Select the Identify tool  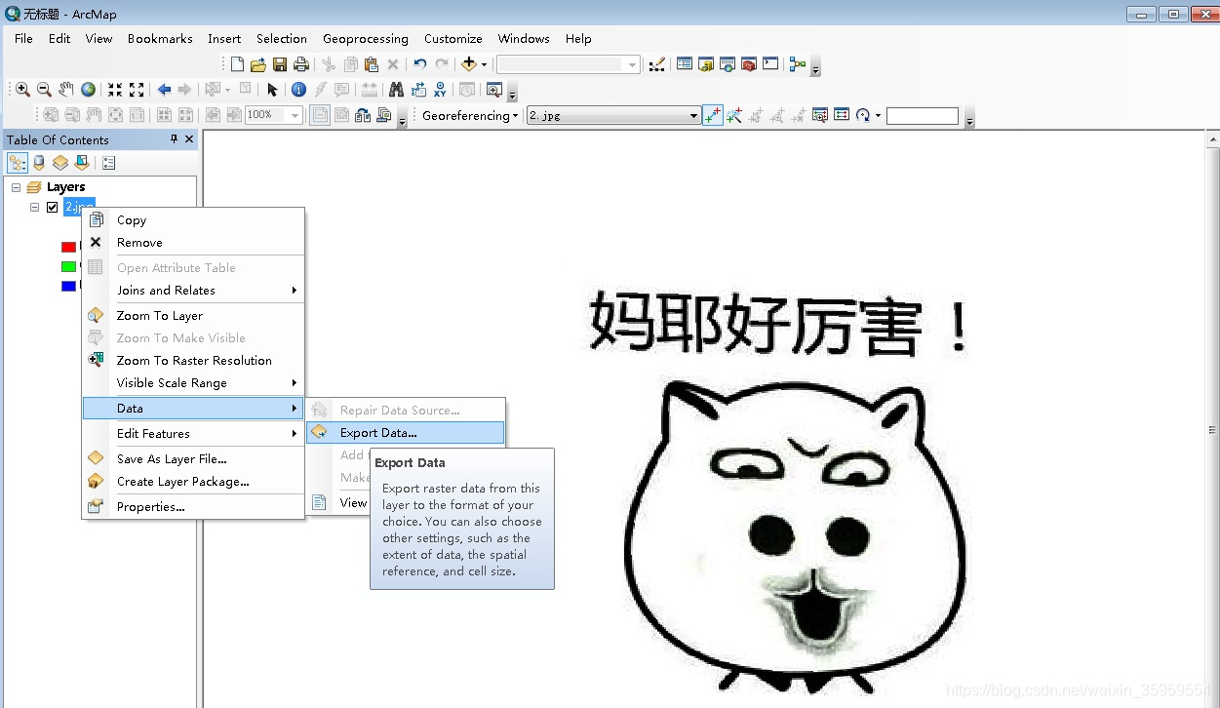coord(298,90)
